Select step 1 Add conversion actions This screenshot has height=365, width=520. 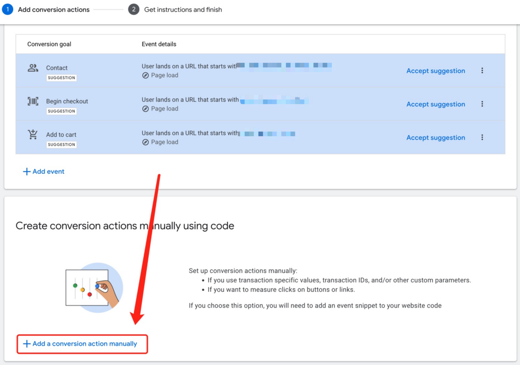(x=46, y=9)
